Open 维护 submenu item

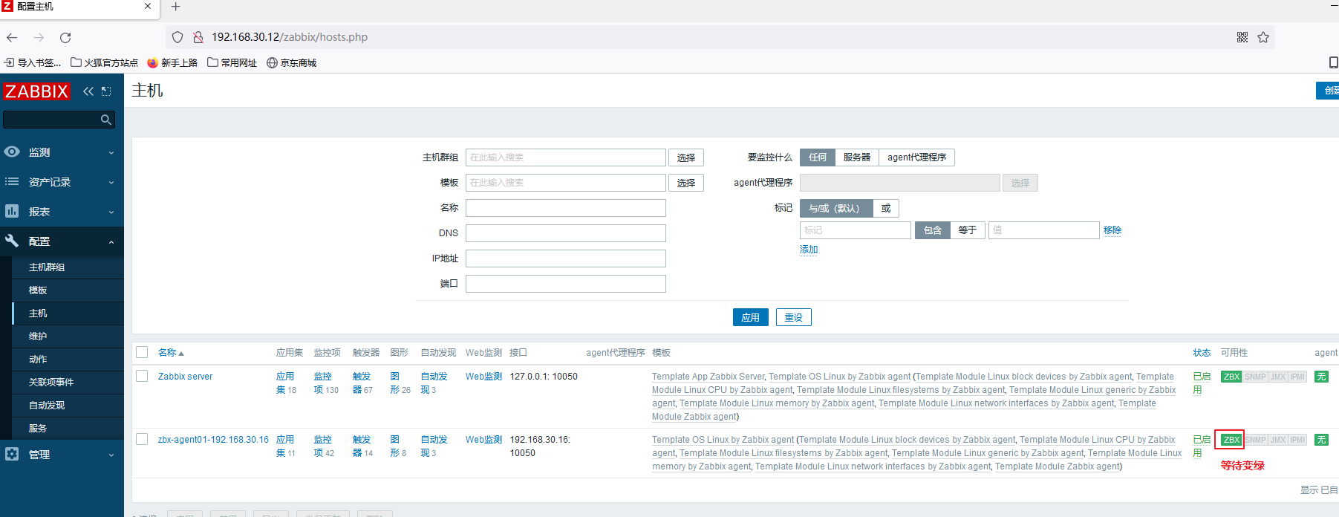point(68,336)
